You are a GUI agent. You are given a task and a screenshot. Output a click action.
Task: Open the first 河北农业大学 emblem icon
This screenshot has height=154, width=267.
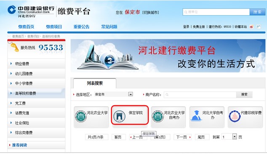pyautogui.click(x=81, y=116)
